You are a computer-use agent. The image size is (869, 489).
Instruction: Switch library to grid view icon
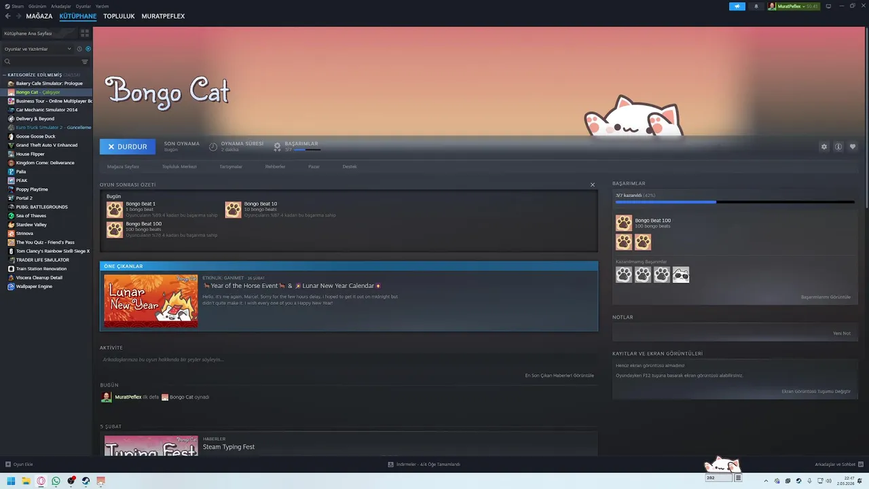coord(85,33)
